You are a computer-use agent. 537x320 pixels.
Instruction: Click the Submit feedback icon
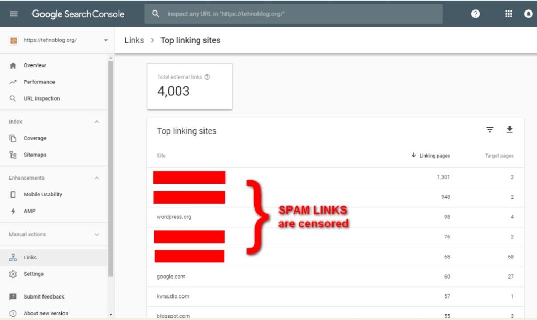point(13,297)
